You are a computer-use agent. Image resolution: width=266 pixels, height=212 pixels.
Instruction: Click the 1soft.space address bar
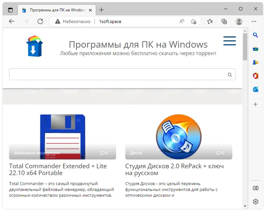click(110, 22)
